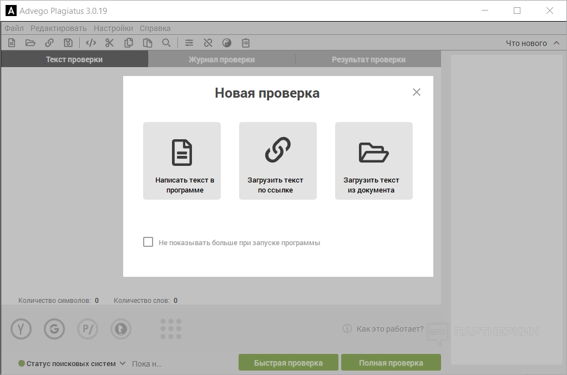The image size is (567, 375).
Task: Click the scissors cut icon in toolbar
Action: click(x=109, y=43)
